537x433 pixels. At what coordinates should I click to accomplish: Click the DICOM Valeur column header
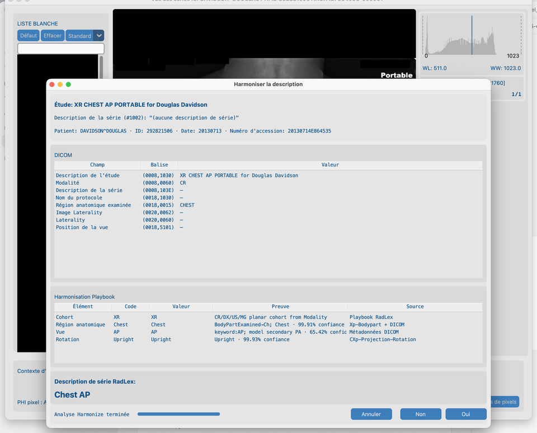click(330, 165)
